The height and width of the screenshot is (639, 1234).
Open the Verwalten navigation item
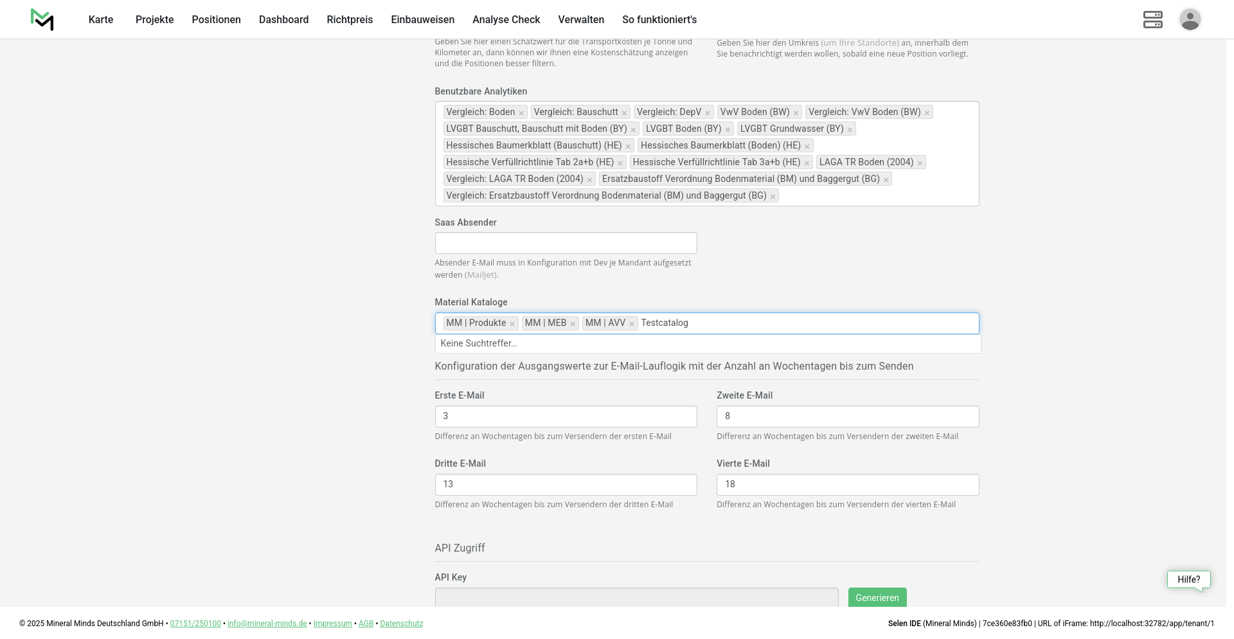pos(581,19)
